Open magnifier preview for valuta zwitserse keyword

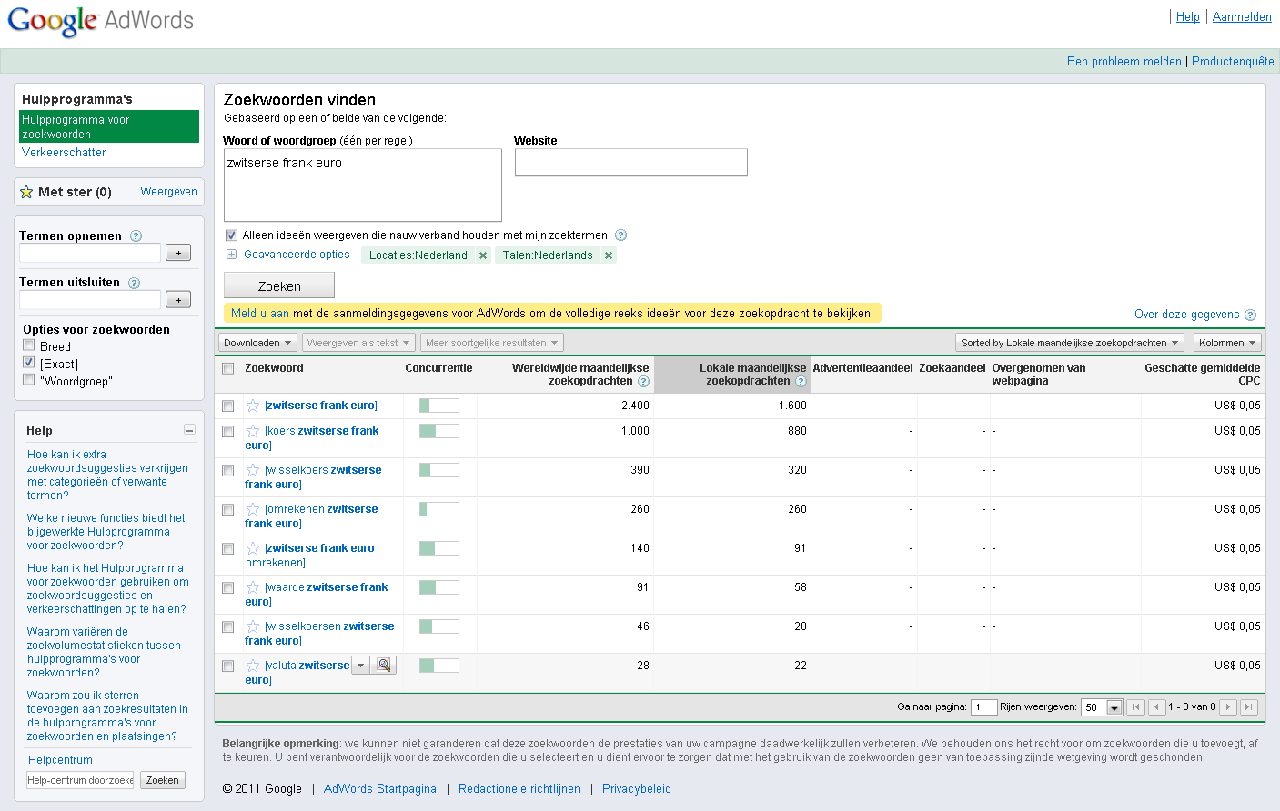click(384, 666)
